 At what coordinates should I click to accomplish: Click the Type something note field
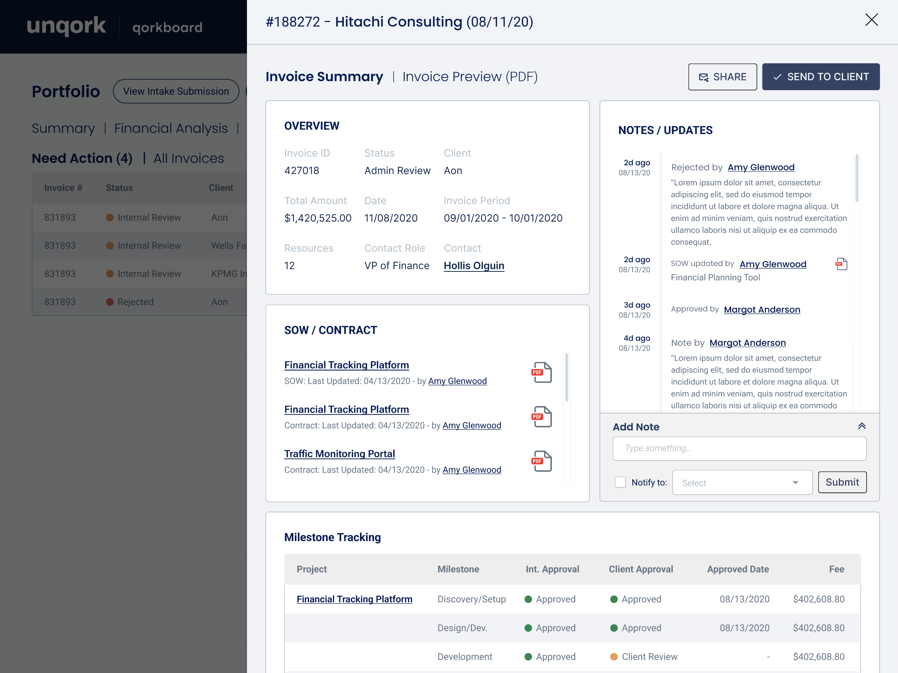point(739,448)
